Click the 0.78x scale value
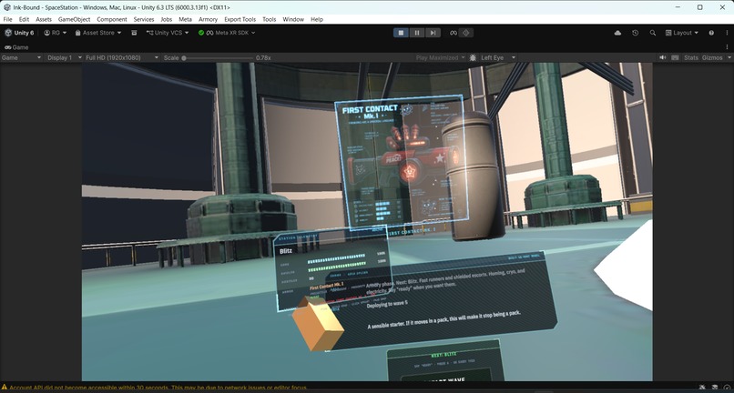Screen dimensions: 734x393 [x=263, y=57]
